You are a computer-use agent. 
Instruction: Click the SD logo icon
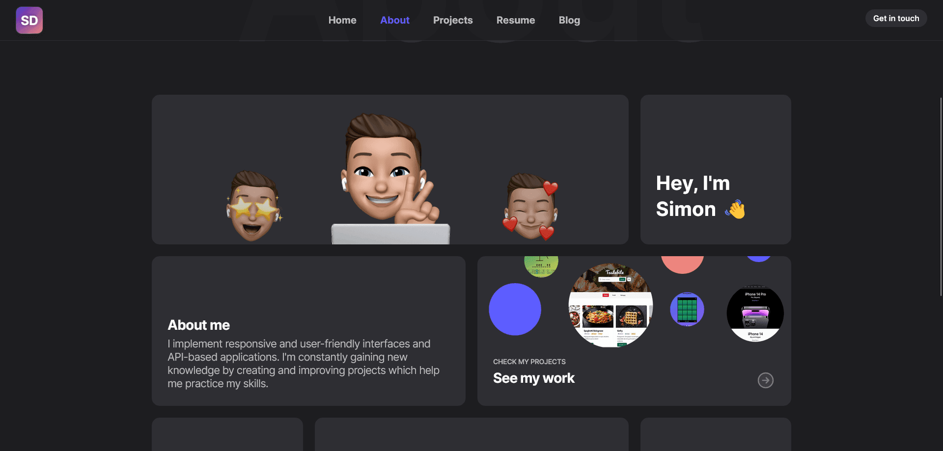pos(29,20)
